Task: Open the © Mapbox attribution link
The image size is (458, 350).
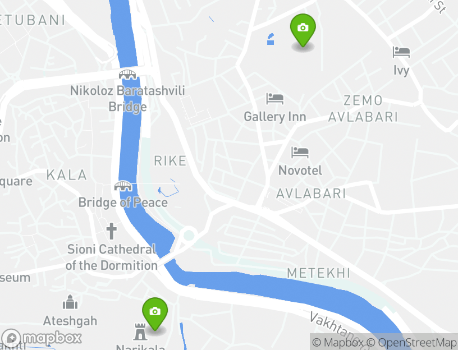Action: click(337, 342)
